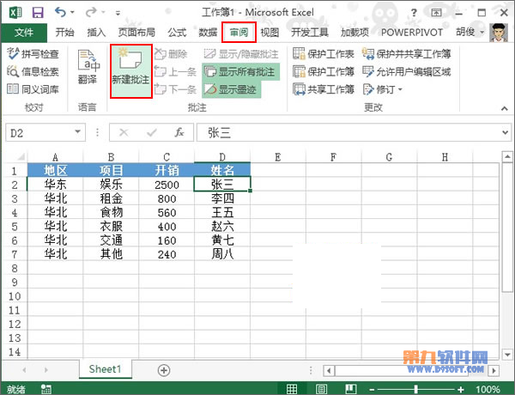Click 共享工作簿 Share Workbook
The width and height of the screenshot is (515, 395).
(x=324, y=89)
